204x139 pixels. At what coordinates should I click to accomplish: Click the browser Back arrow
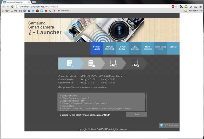pos(4,7)
